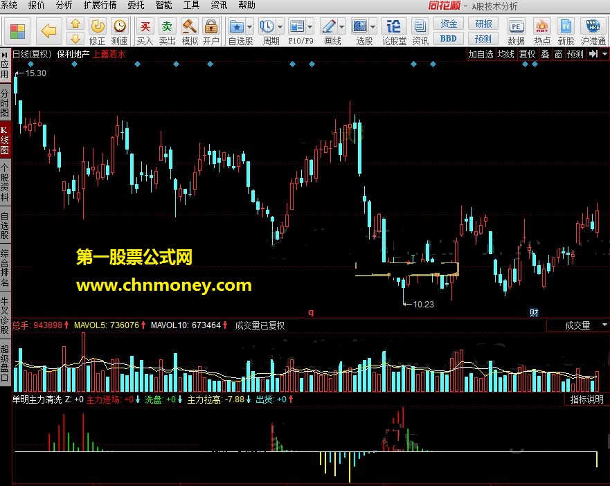Viewport: 610px width, 486px height.
Task: Open the 委托 menu
Action: pos(136,5)
